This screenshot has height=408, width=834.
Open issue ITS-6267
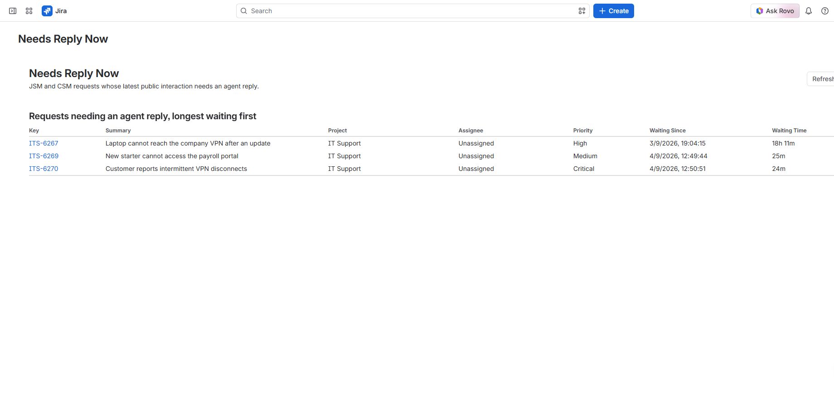[44, 143]
